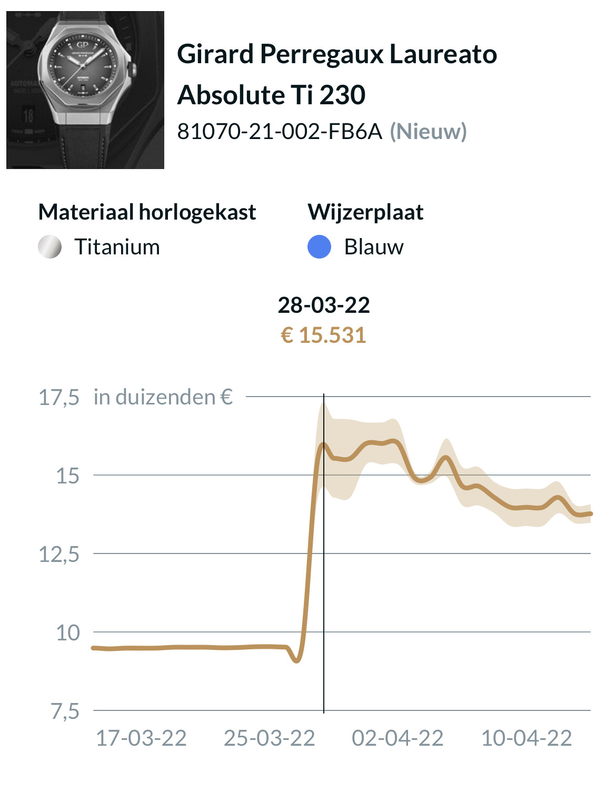This screenshot has width=616, height=791.
Task: Click the vertical marker line on chart
Action: pos(324,553)
